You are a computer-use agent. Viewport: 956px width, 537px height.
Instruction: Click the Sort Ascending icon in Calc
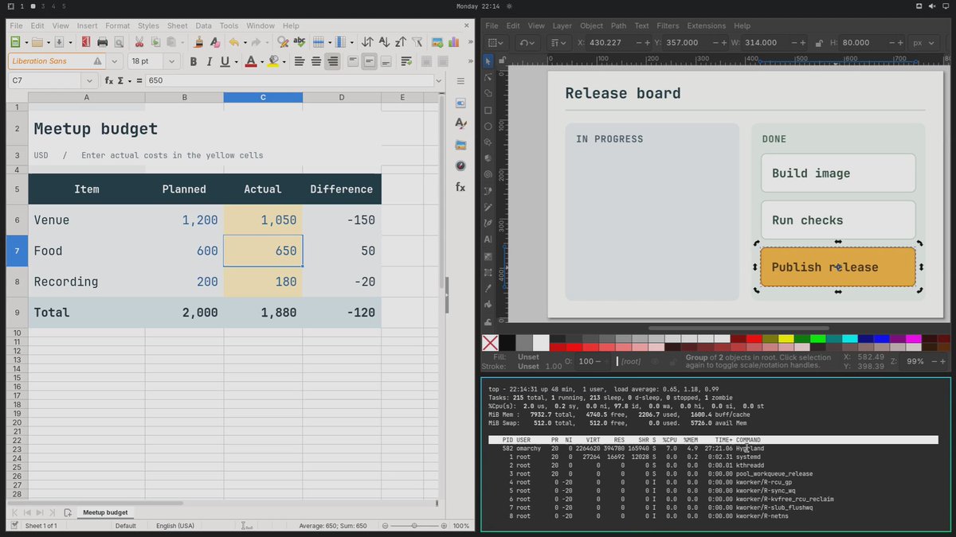tap(384, 42)
